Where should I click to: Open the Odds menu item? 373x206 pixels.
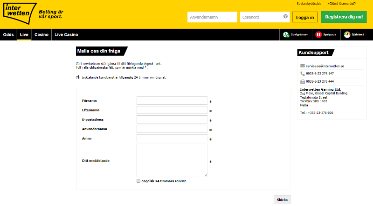[8, 35]
